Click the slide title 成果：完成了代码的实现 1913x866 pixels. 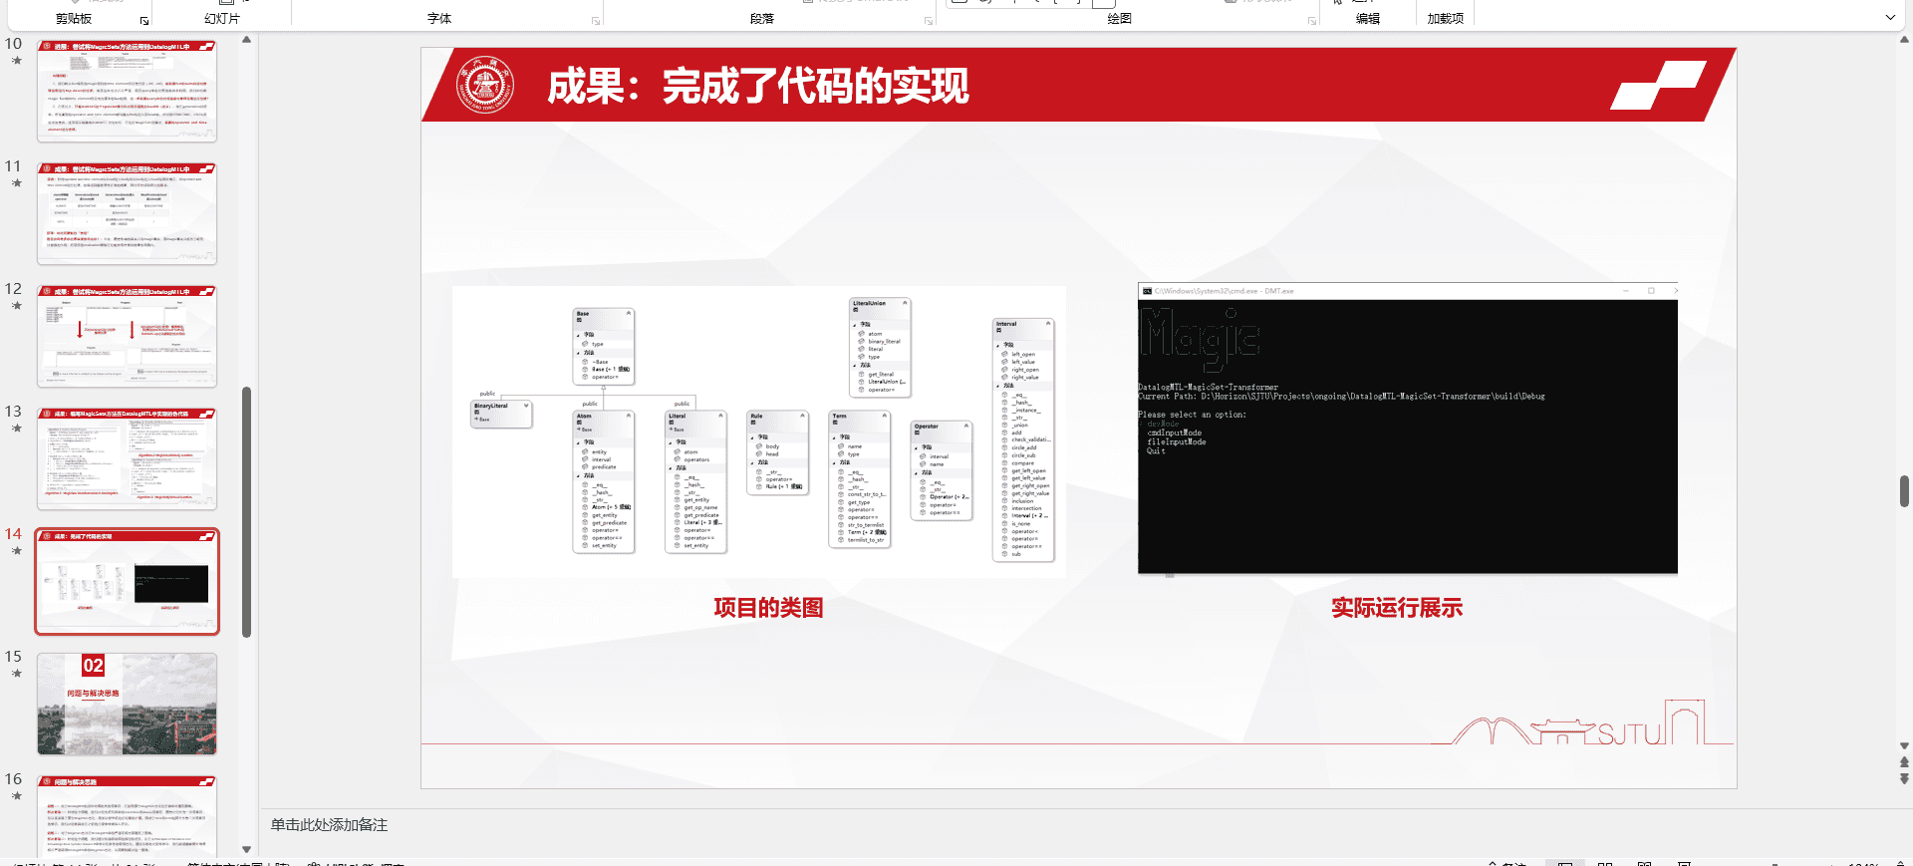(x=757, y=87)
